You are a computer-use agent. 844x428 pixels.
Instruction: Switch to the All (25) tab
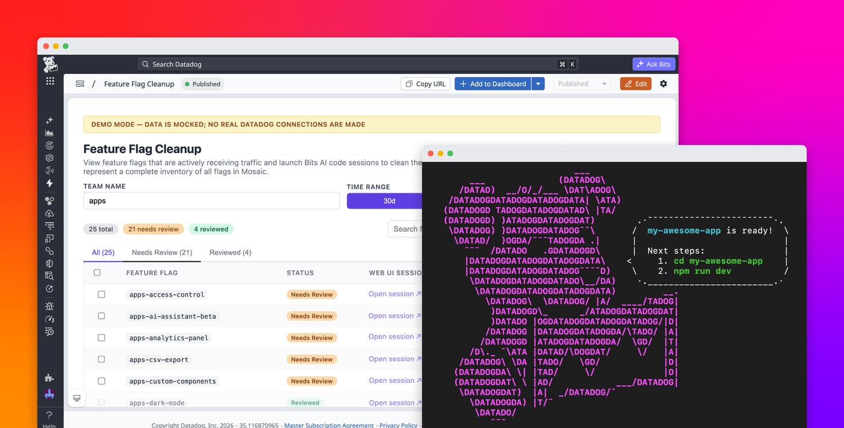[x=103, y=252]
